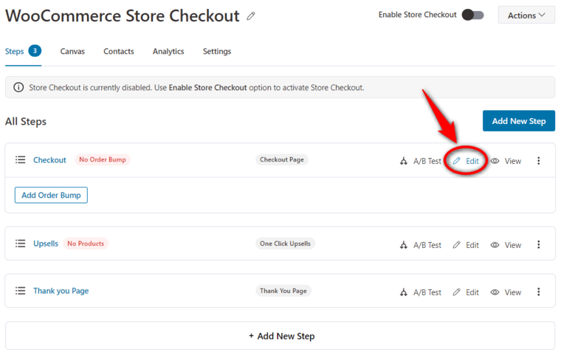Open three-dot menu for Checkout step

[538, 161]
